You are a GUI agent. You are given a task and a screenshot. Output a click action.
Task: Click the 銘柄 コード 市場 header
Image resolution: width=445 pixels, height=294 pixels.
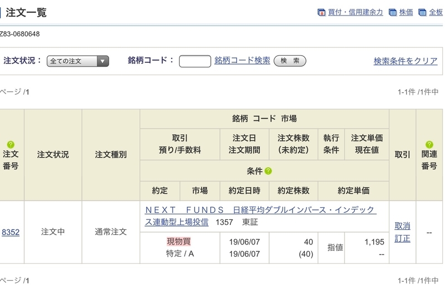(264, 119)
